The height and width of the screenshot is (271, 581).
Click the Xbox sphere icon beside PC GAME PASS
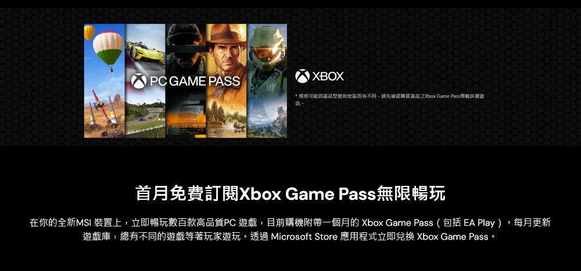click(x=139, y=81)
